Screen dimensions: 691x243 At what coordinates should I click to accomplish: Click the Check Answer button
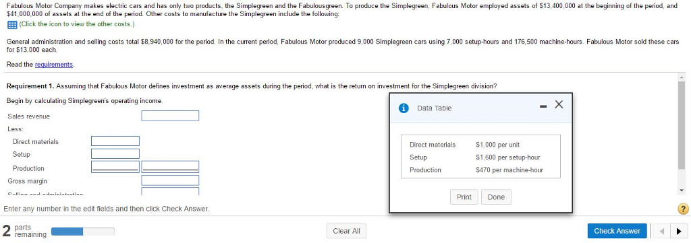coord(617,231)
